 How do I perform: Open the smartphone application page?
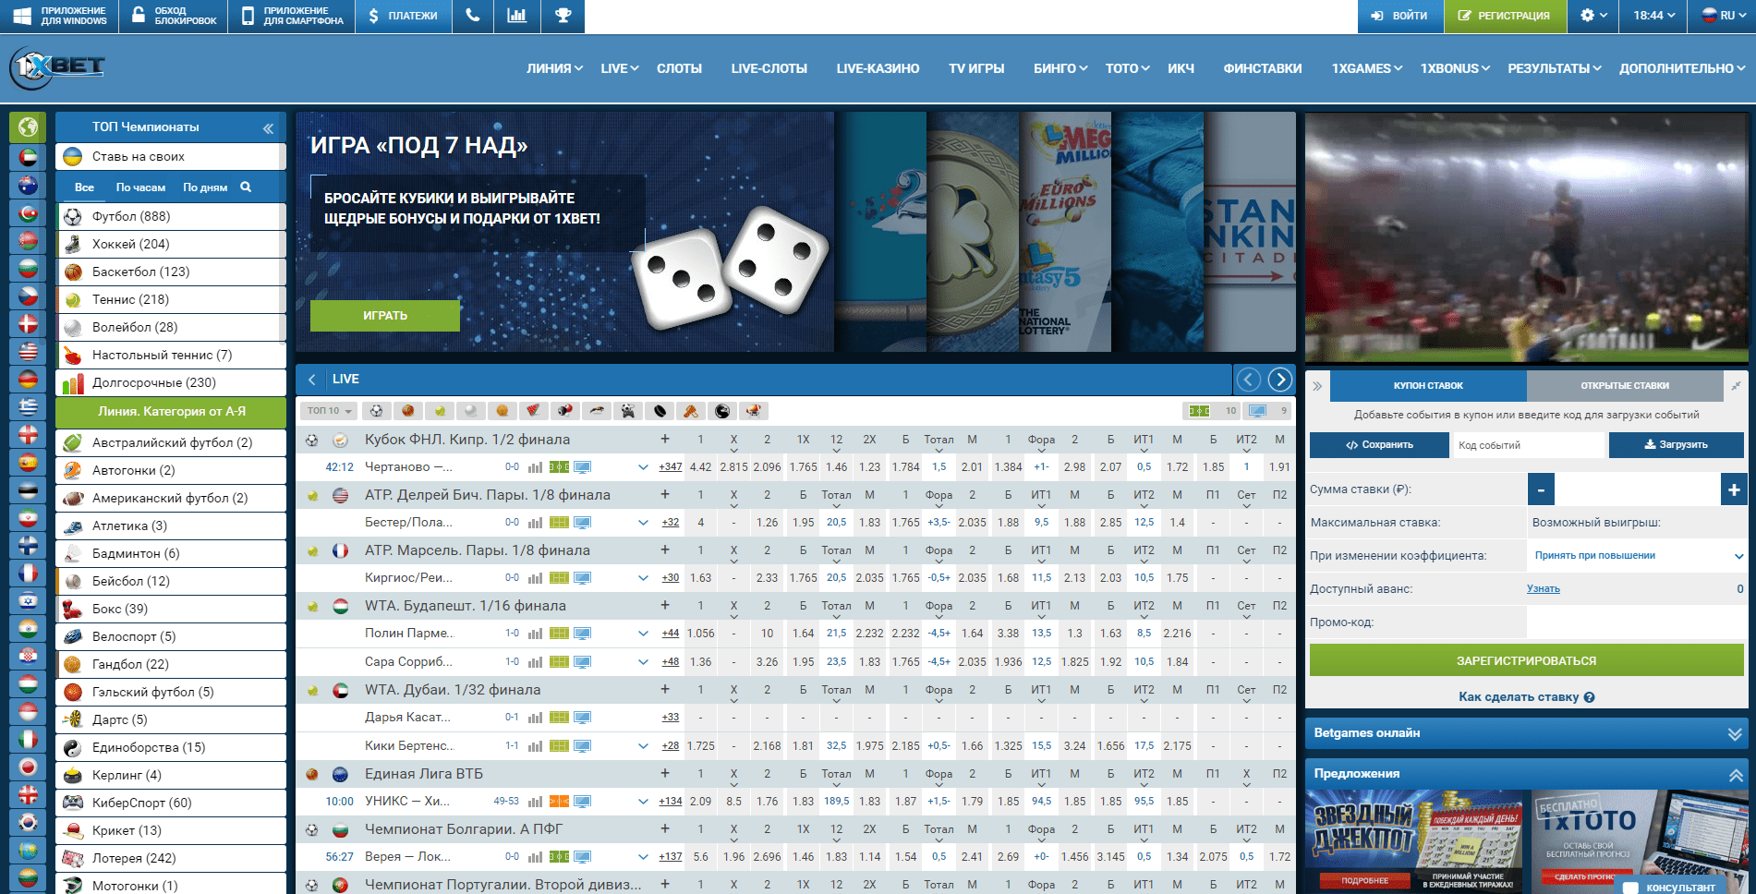292,16
